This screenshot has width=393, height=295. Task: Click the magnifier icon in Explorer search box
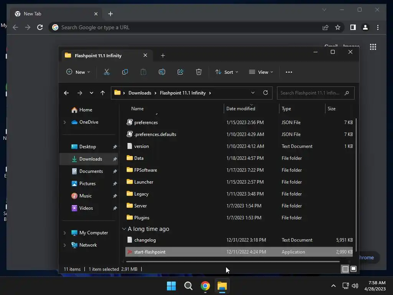coord(347,93)
